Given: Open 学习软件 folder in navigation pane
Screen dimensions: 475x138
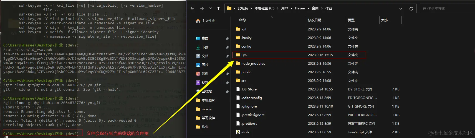Looking at the screenshot, I should click(206, 118).
